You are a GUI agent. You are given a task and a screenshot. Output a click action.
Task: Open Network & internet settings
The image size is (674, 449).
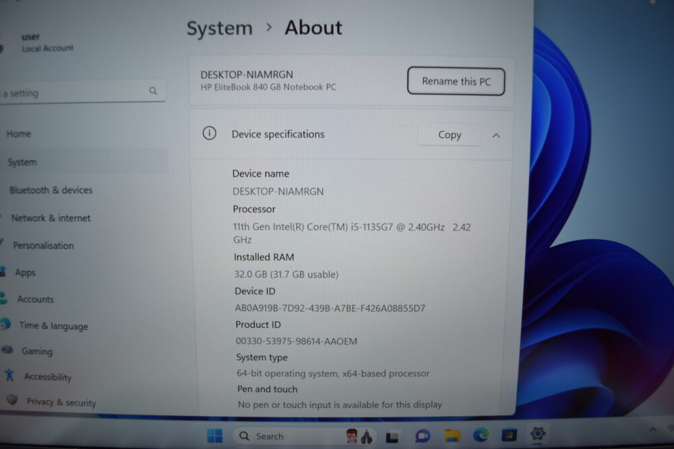[51, 218]
